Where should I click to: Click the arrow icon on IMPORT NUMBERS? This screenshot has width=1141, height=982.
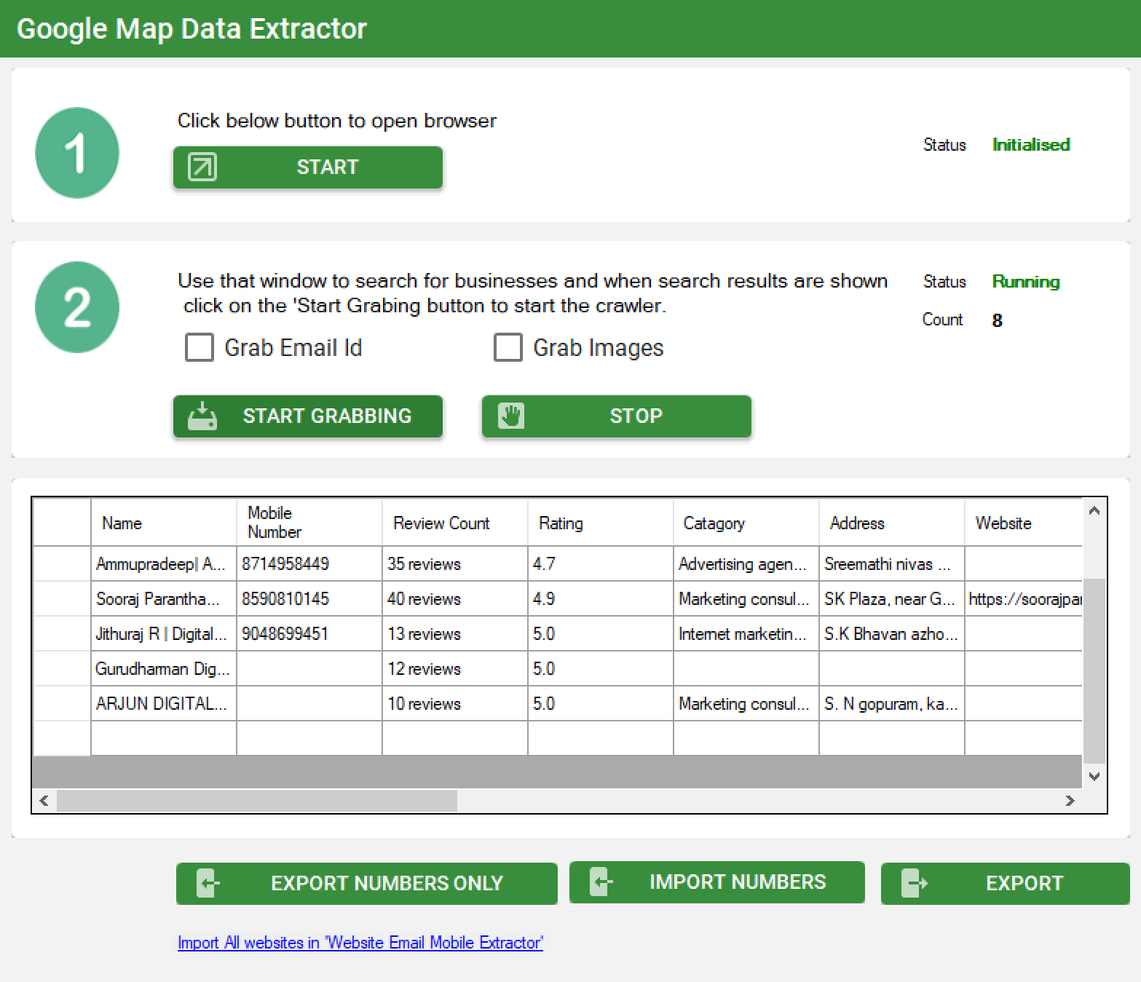coord(601,882)
